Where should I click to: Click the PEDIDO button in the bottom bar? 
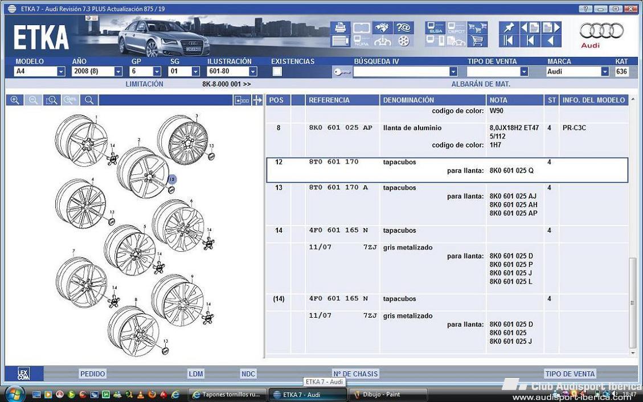93,374
